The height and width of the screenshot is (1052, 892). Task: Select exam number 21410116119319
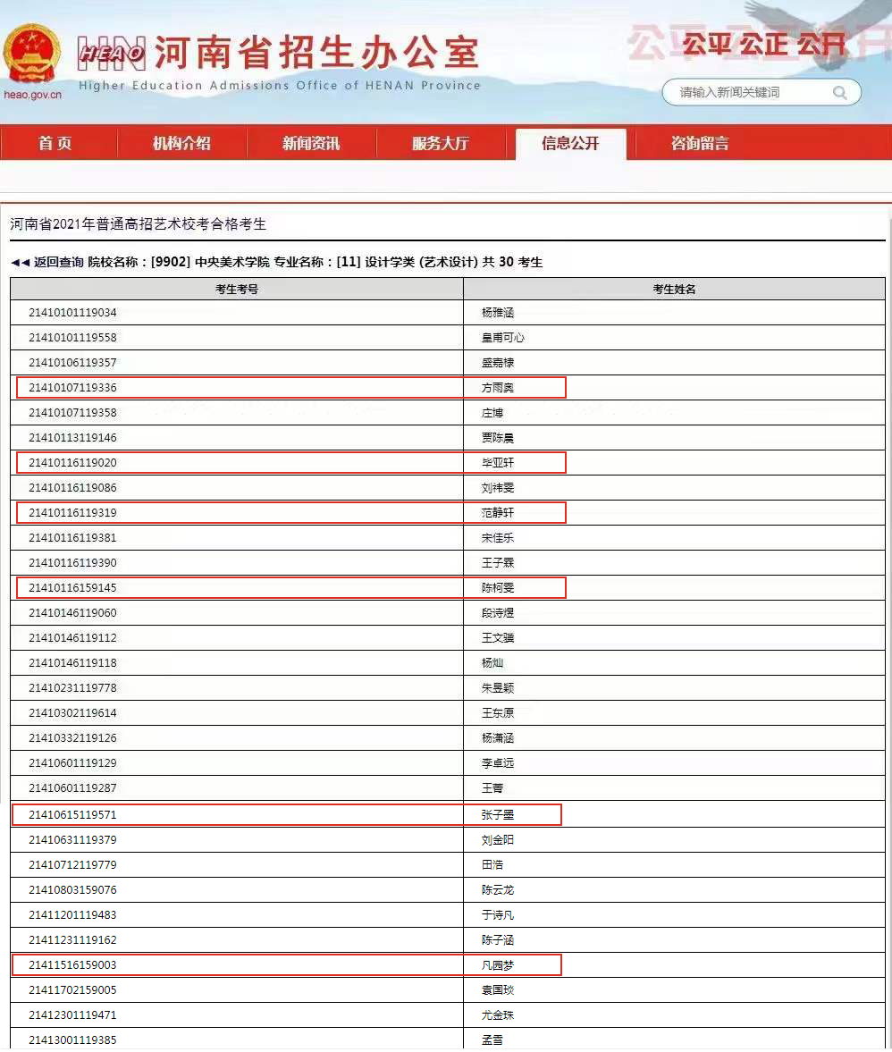tap(72, 513)
